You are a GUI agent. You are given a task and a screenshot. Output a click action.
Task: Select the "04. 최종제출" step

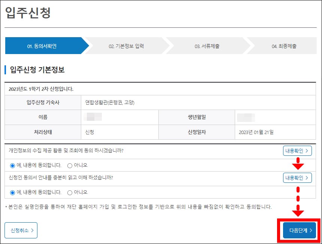[283, 45]
